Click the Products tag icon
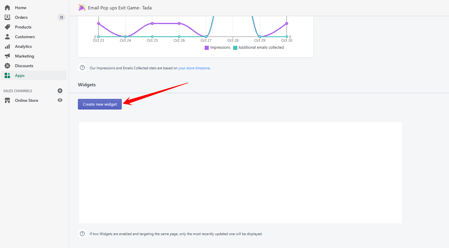449x248 pixels. coord(7,27)
